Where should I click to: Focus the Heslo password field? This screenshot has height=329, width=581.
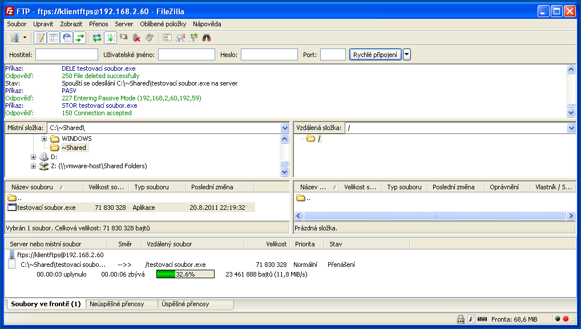[x=269, y=55]
